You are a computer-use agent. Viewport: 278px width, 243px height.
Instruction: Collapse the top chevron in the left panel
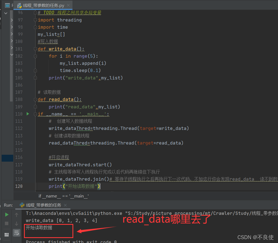(x=6, y=13)
